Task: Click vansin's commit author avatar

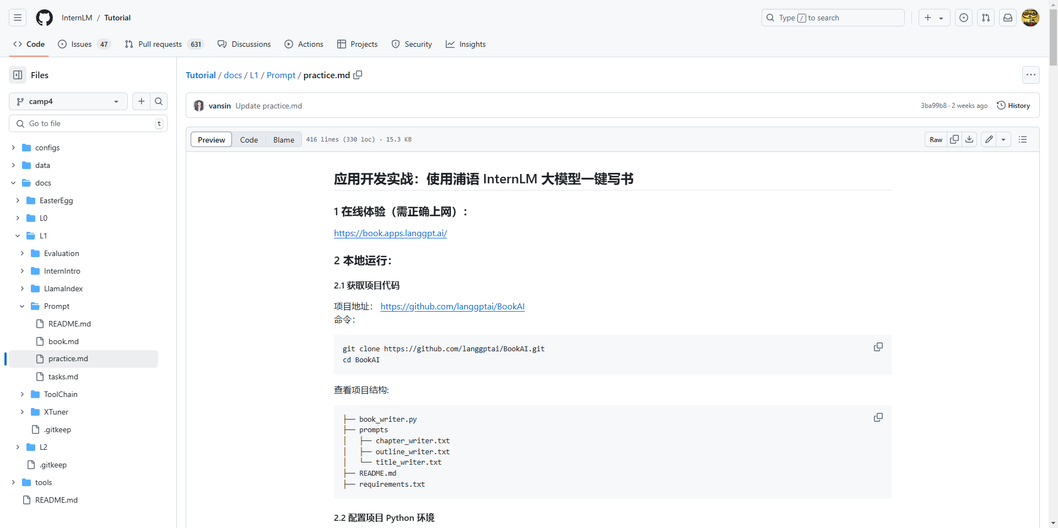Action: [199, 106]
